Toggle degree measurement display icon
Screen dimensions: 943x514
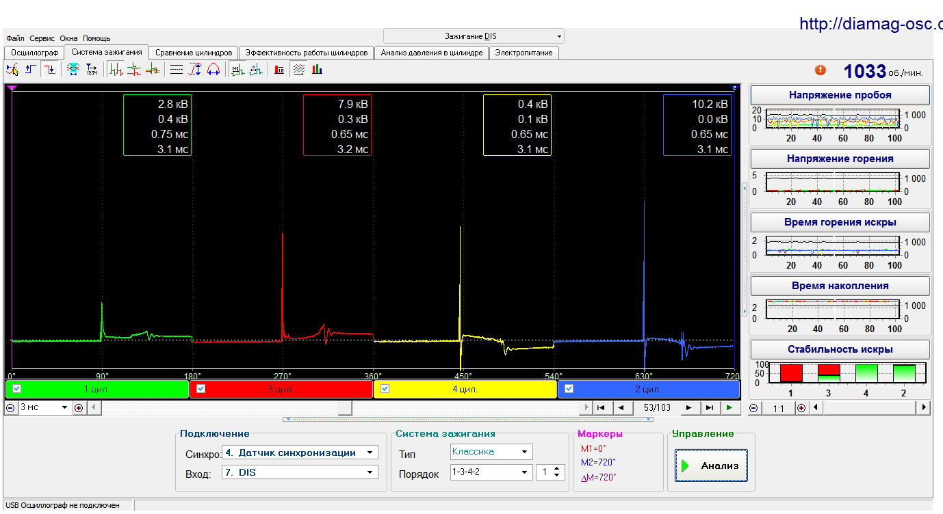point(256,69)
